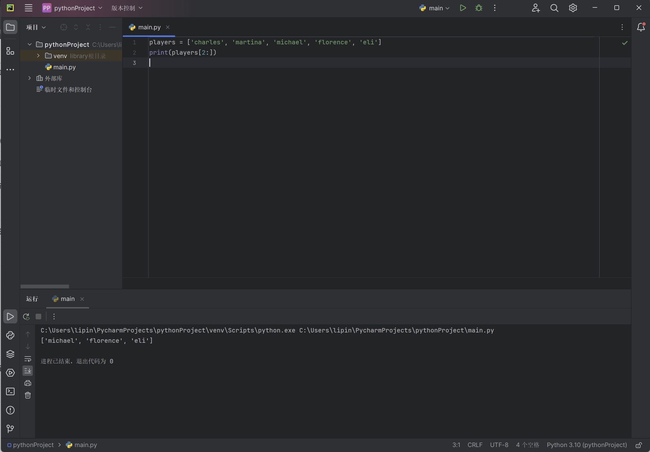The image size is (650, 452).
Task: Switch Python 3.10 interpreter
Action: tap(587, 445)
